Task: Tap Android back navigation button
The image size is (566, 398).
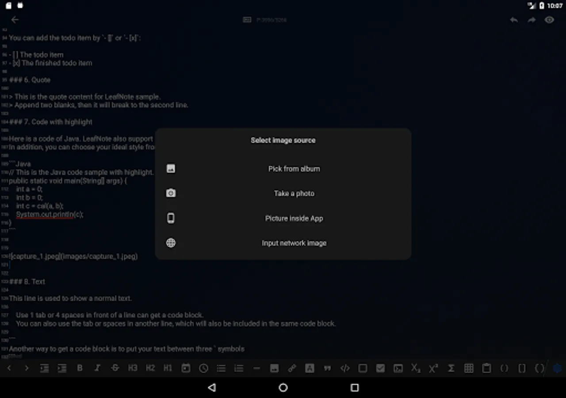Action: coord(212,388)
